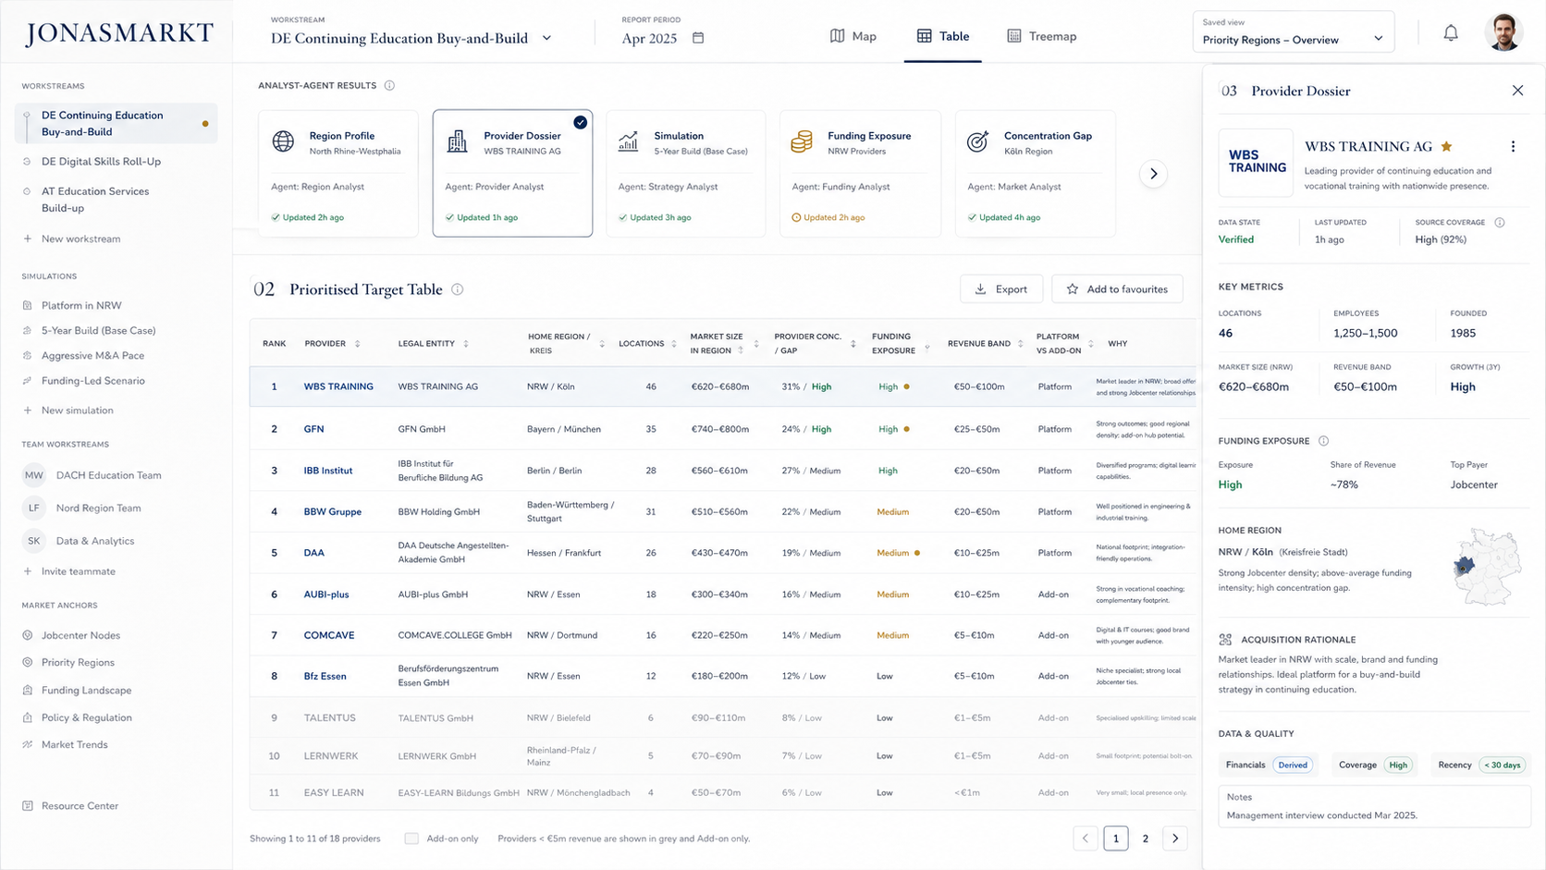1546x870 pixels.
Task: Click the Source Coverage info icon
Action: coord(1500,223)
